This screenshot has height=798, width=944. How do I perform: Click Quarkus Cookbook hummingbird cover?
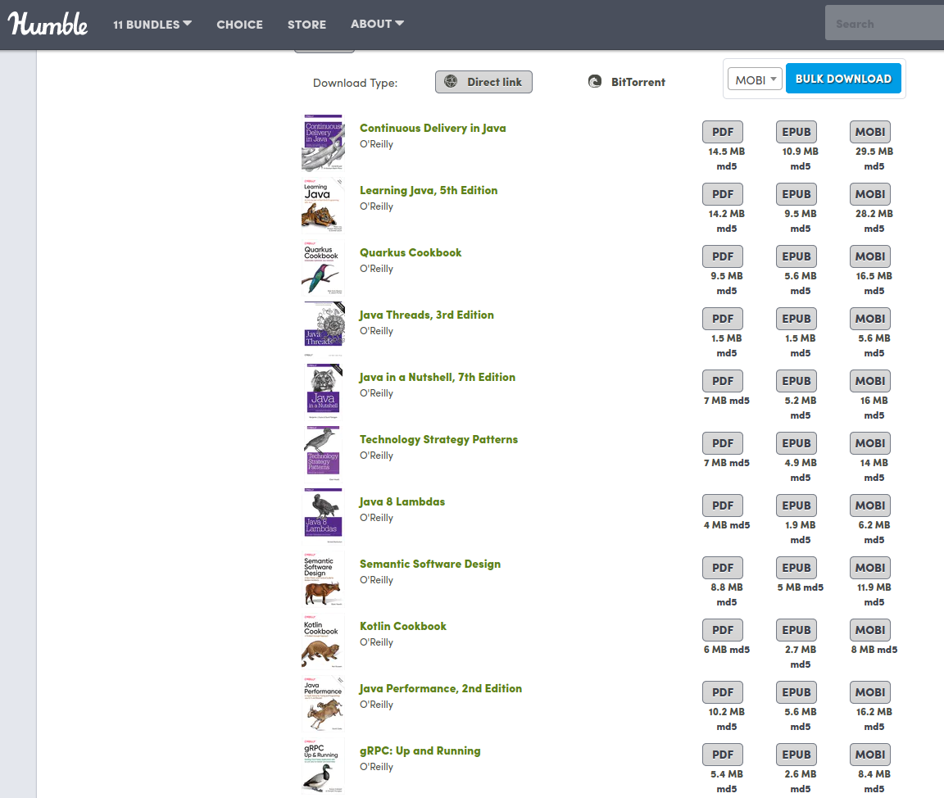point(324,268)
